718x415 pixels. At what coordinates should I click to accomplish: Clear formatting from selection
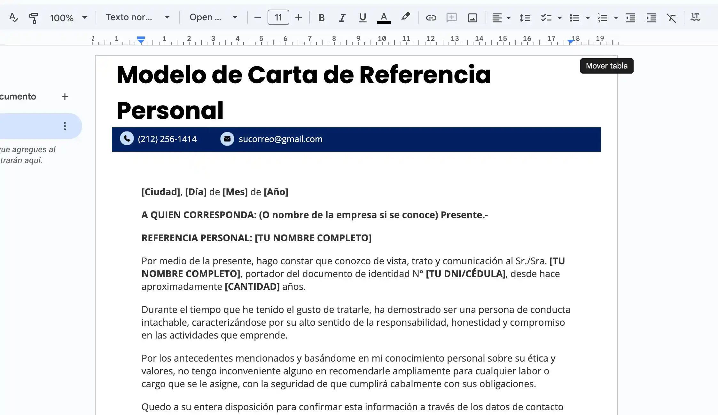pos(671,18)
